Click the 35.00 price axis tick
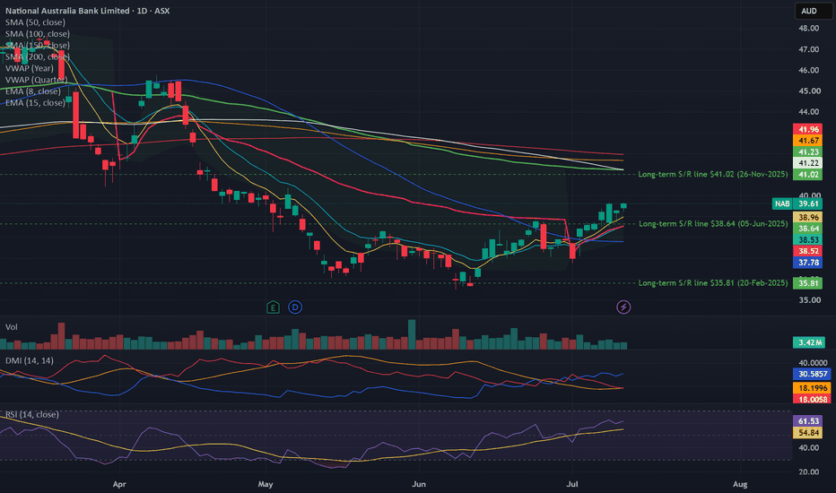Screen dimensions: 836x493 [809, 300]
